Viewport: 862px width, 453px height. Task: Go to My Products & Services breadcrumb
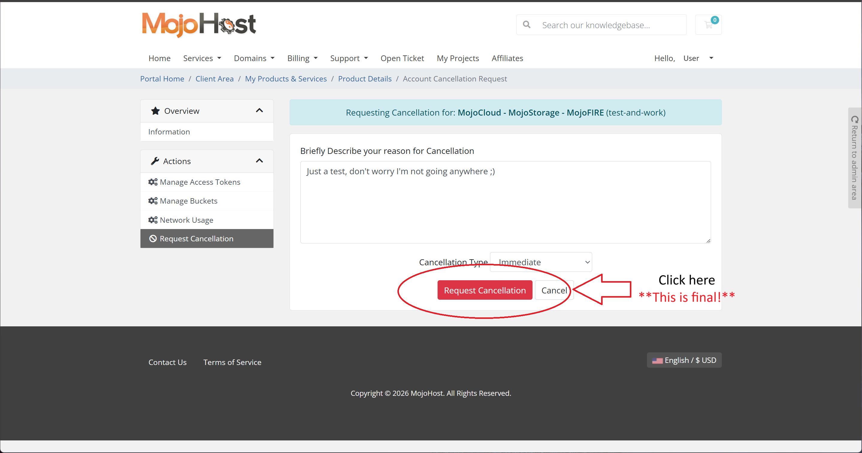click(286, 79)
